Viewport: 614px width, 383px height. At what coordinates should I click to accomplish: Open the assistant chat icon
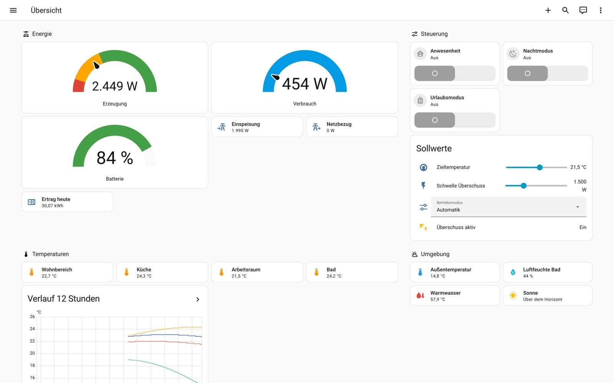[x=583, y=10]
